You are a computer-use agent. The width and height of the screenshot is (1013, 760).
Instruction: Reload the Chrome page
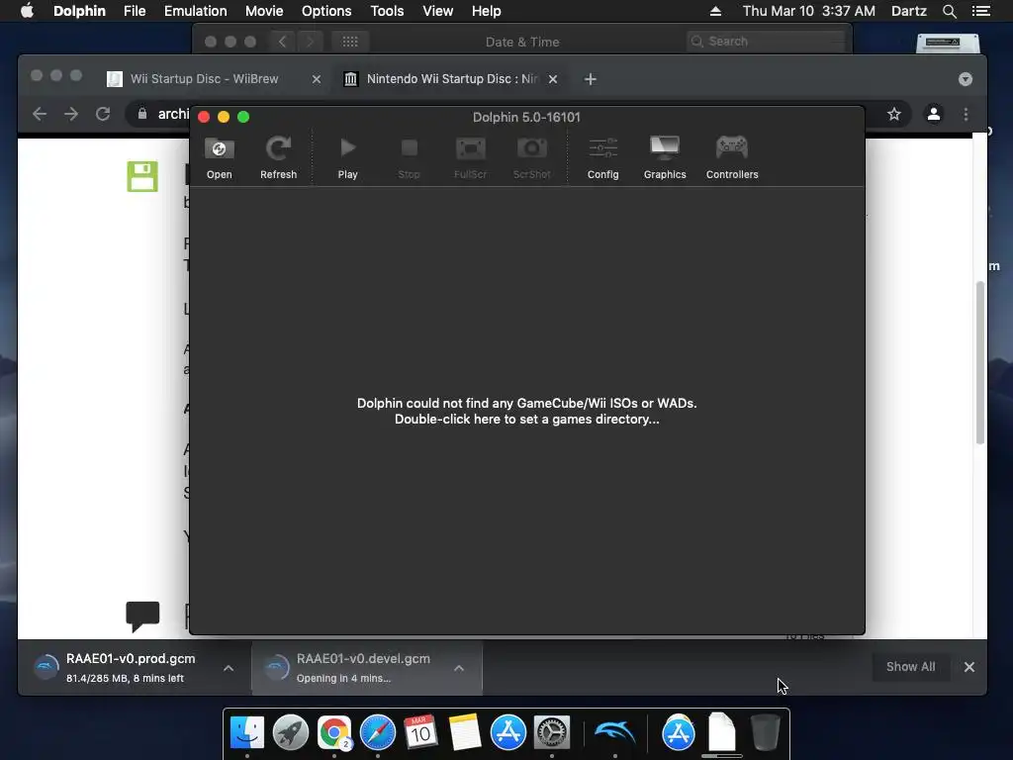pyautogui.click(x=103, y=115)
